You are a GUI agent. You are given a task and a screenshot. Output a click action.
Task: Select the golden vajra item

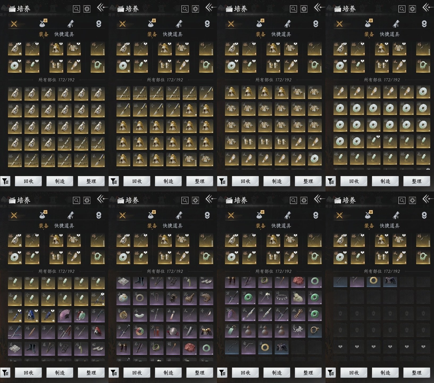click(298, 314)
